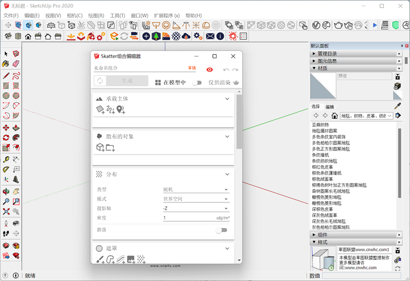Click the eyedropper sample paint icon
This screenshot has height=281, width=410.
(x=397, y=106)
